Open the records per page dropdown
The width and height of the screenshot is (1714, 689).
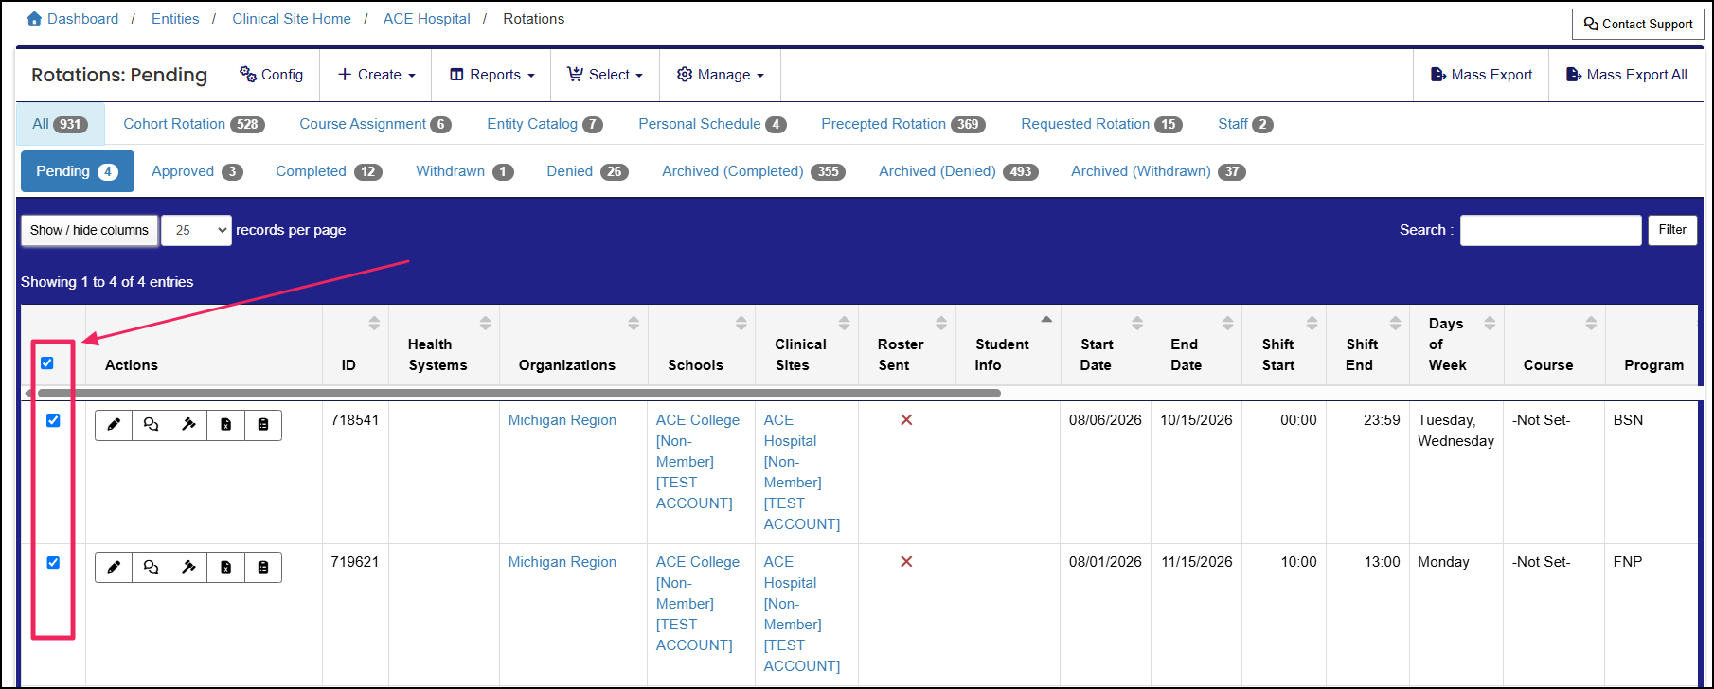pos(196,230)
